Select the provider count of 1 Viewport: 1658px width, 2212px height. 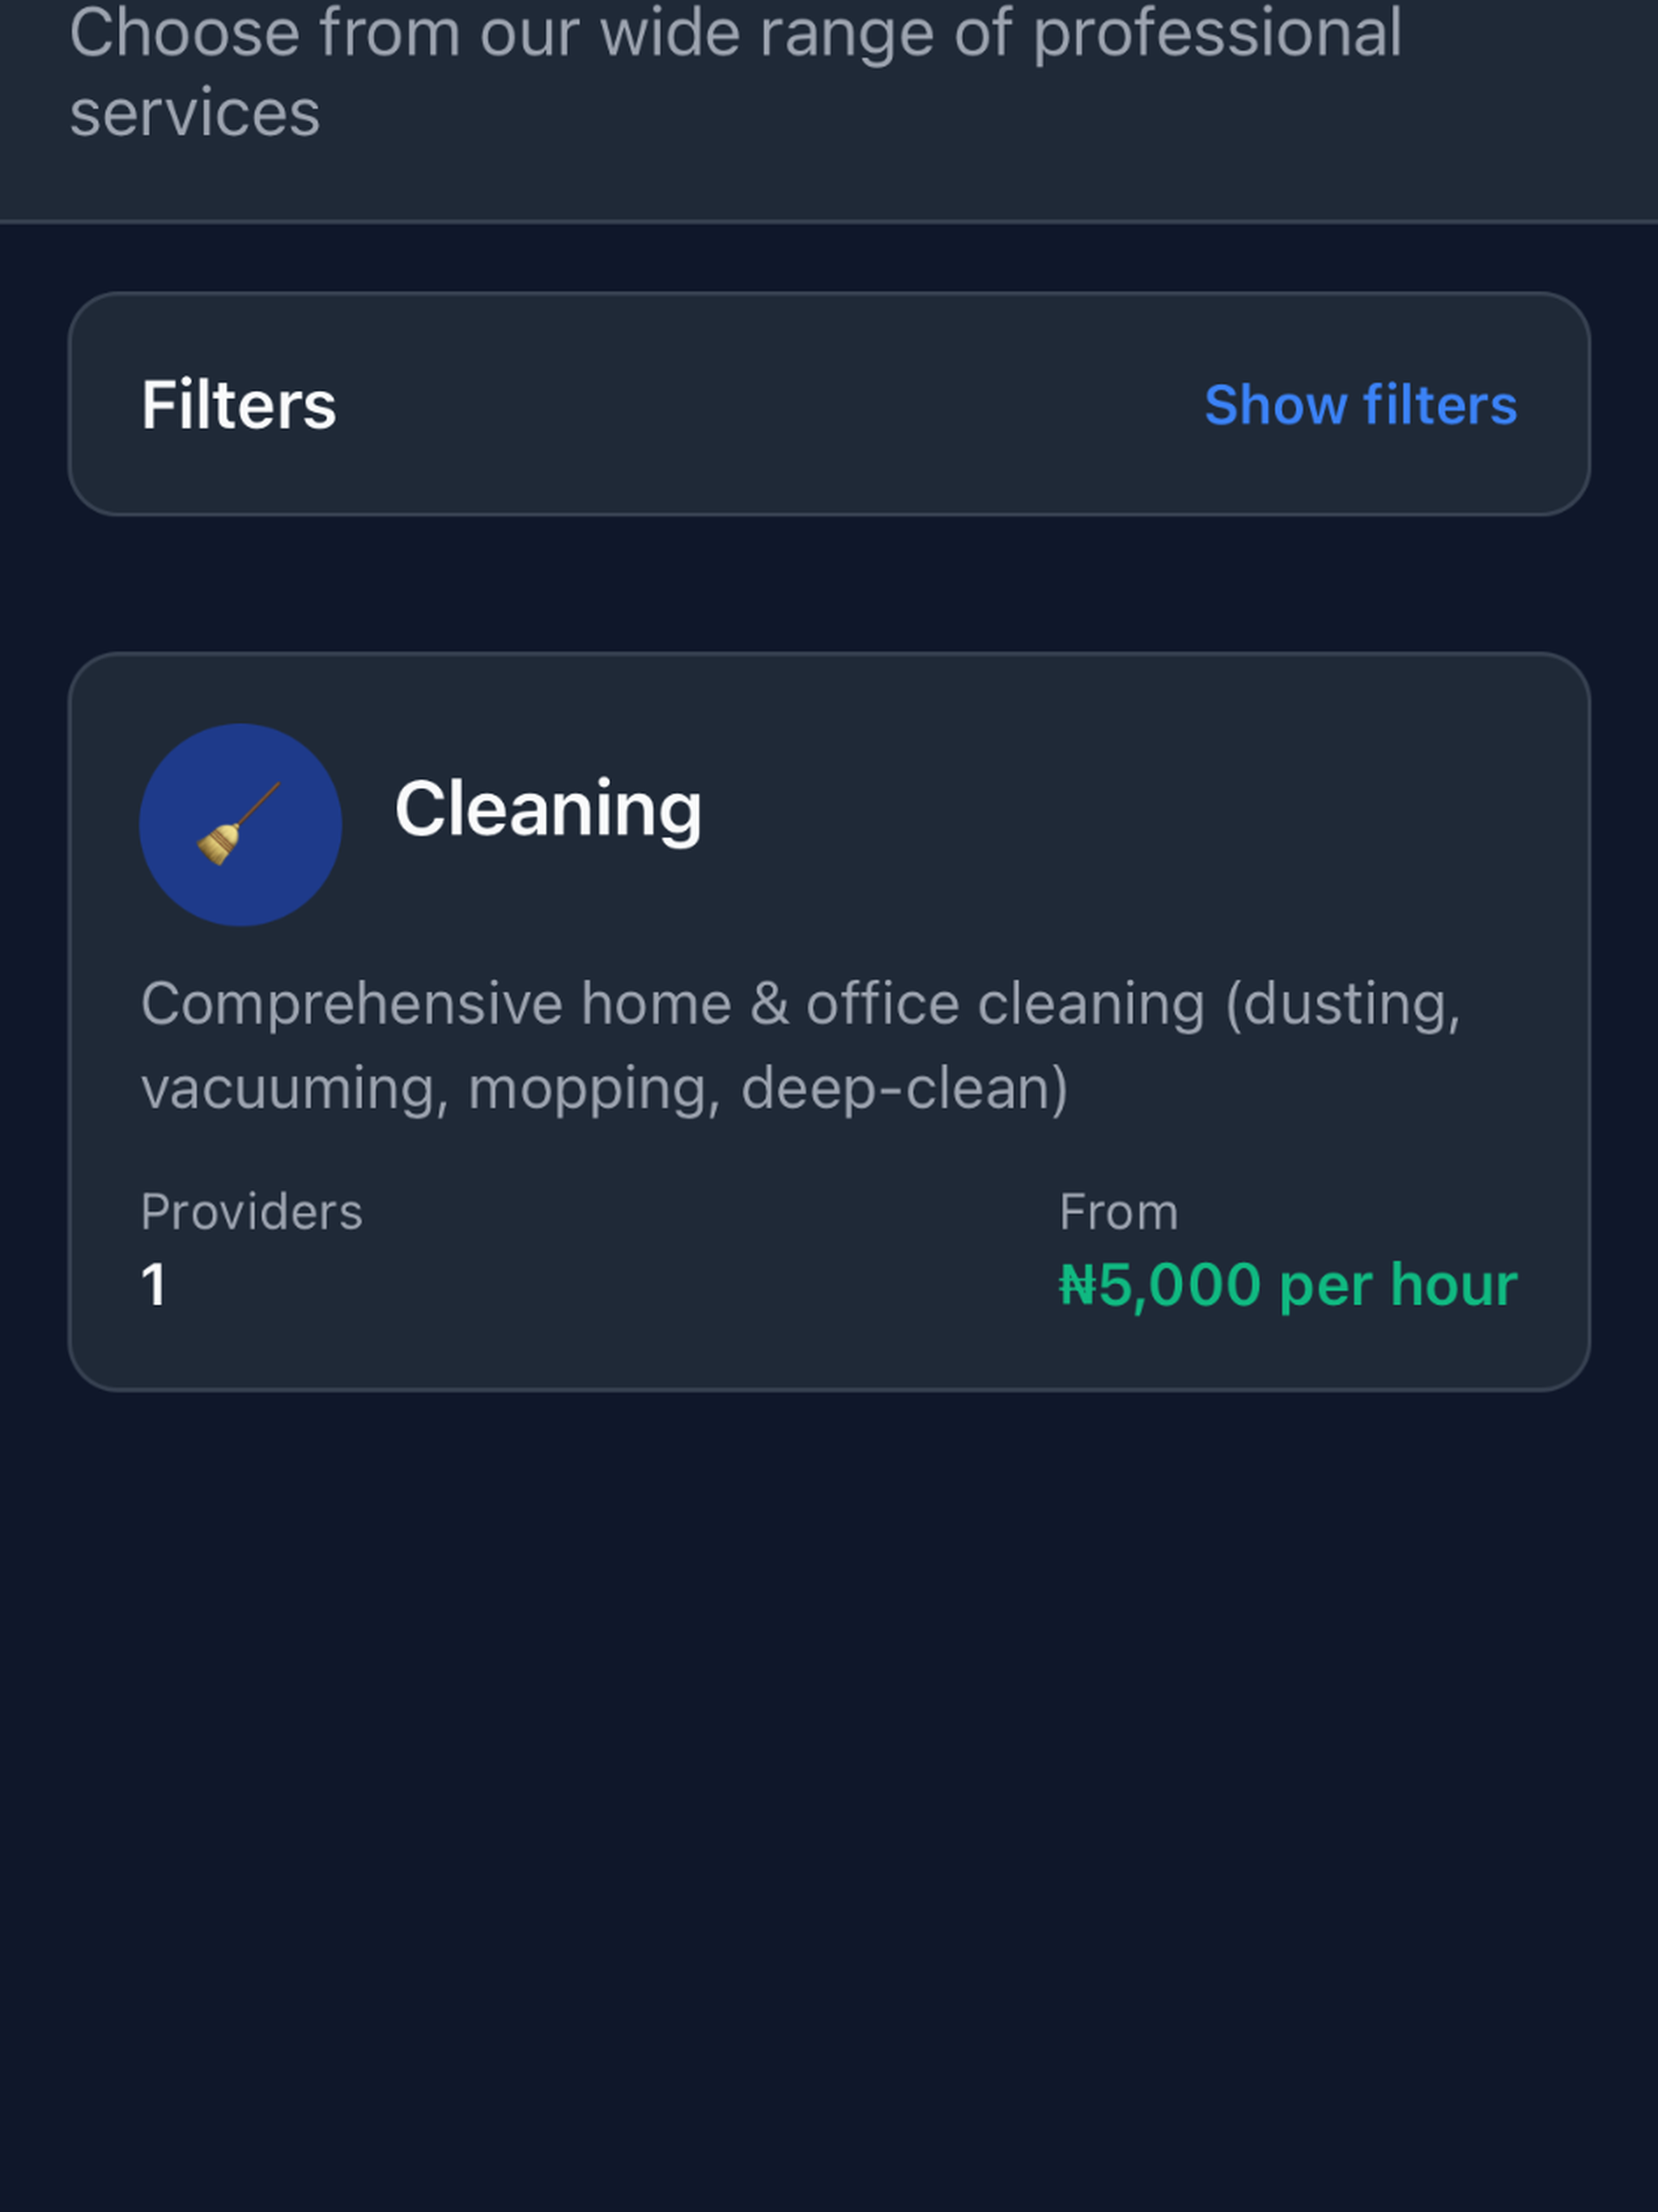153,1284
